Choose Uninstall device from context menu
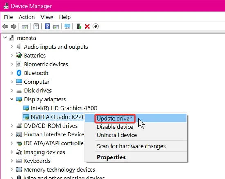Screen dimensions: 225x179 (x=136, y=135)
